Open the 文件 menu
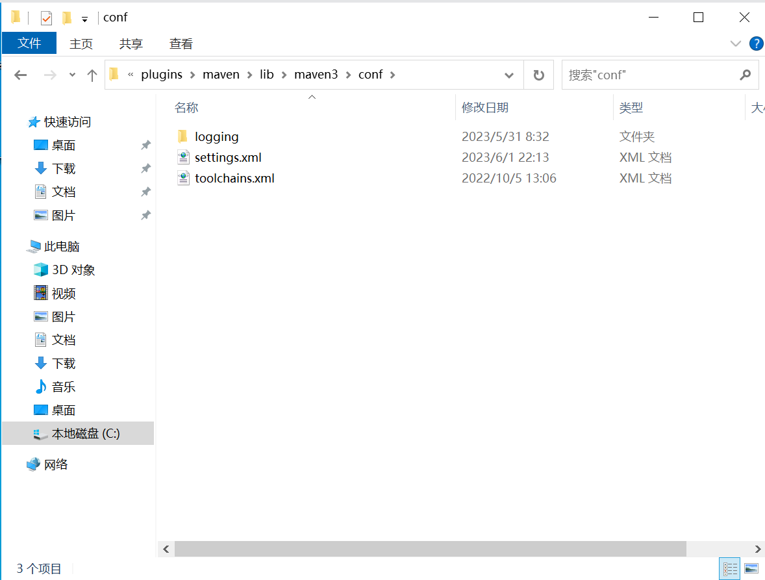Screen dimensions: 765x580 pyautogui.click(x=29, y=44)
